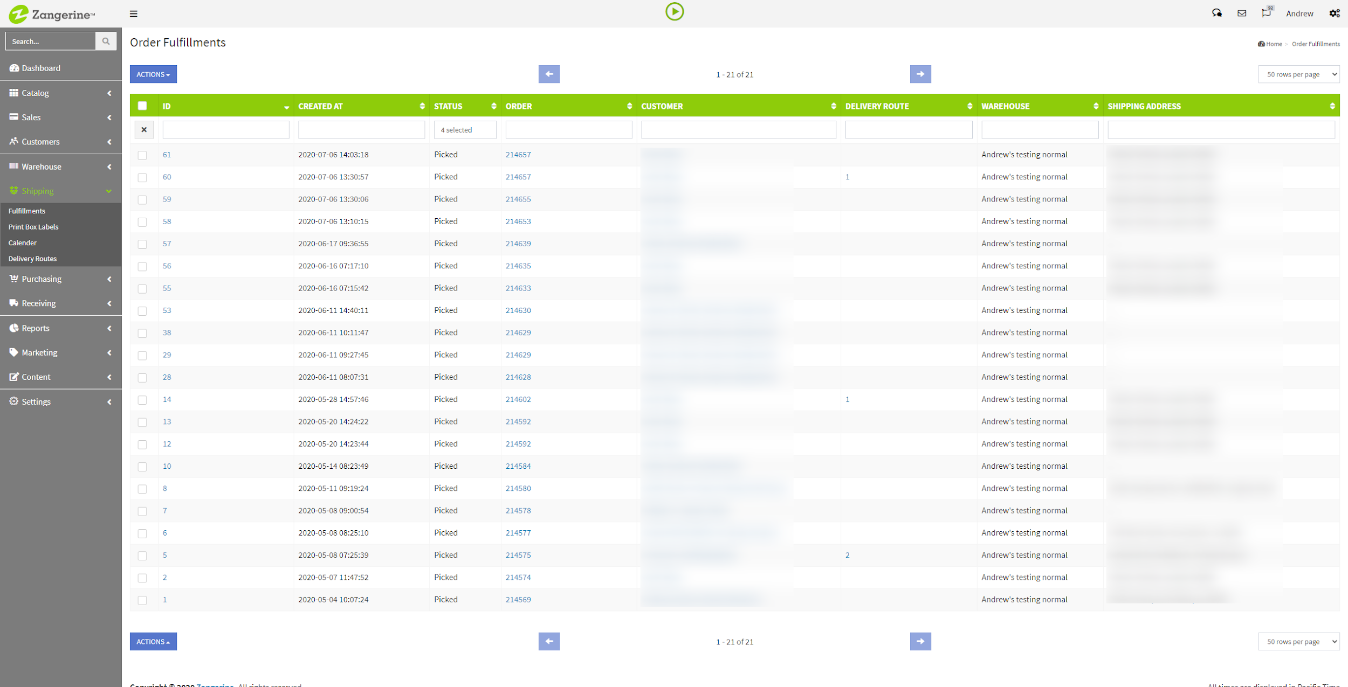This screenshot has width=1348, height=687.
Task: Open Calender submenu item
Action: [x=23, y=242]
